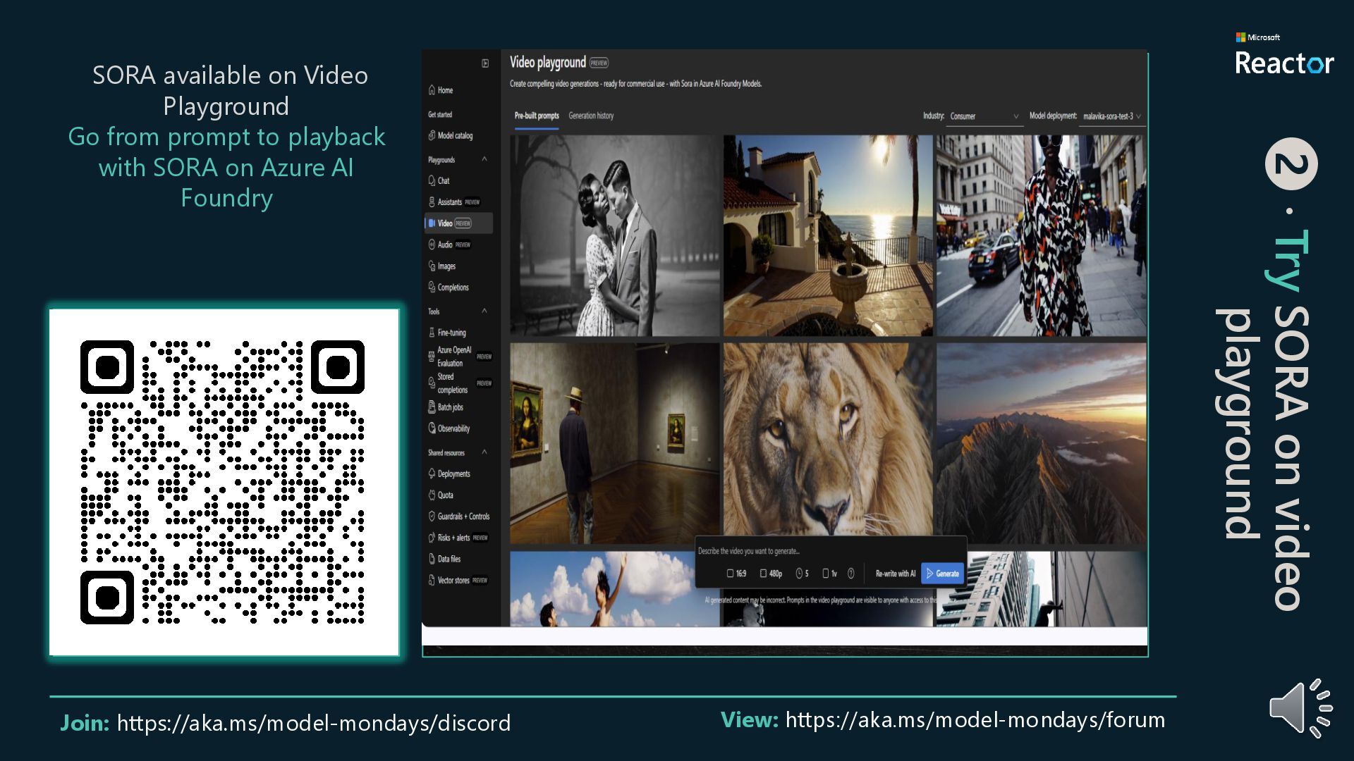Switch to the Pre-built prompts tab
The height and width of the screenshot is (761, 1354).
click(x=537, y=116)
